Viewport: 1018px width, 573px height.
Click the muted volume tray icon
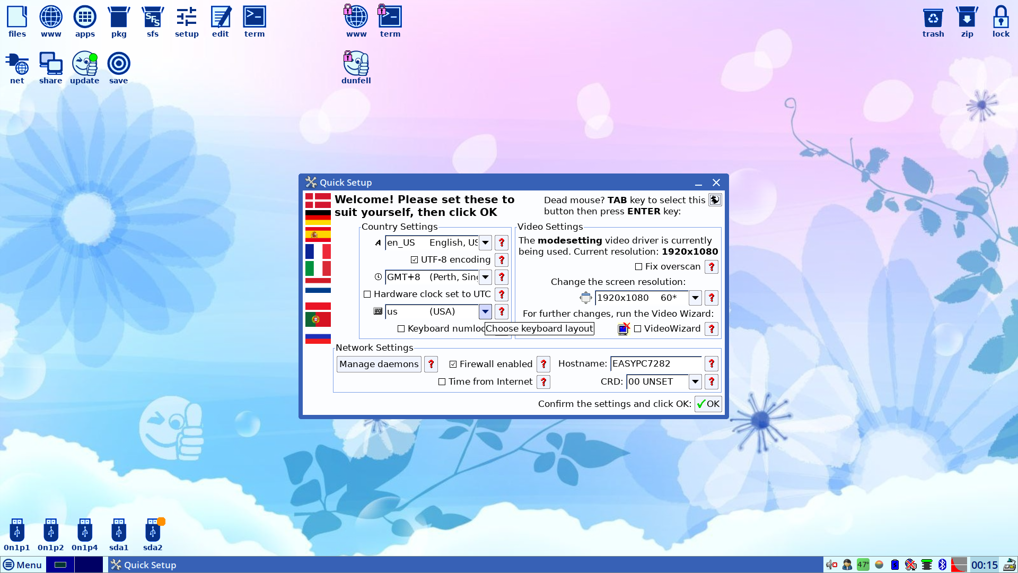831,565
